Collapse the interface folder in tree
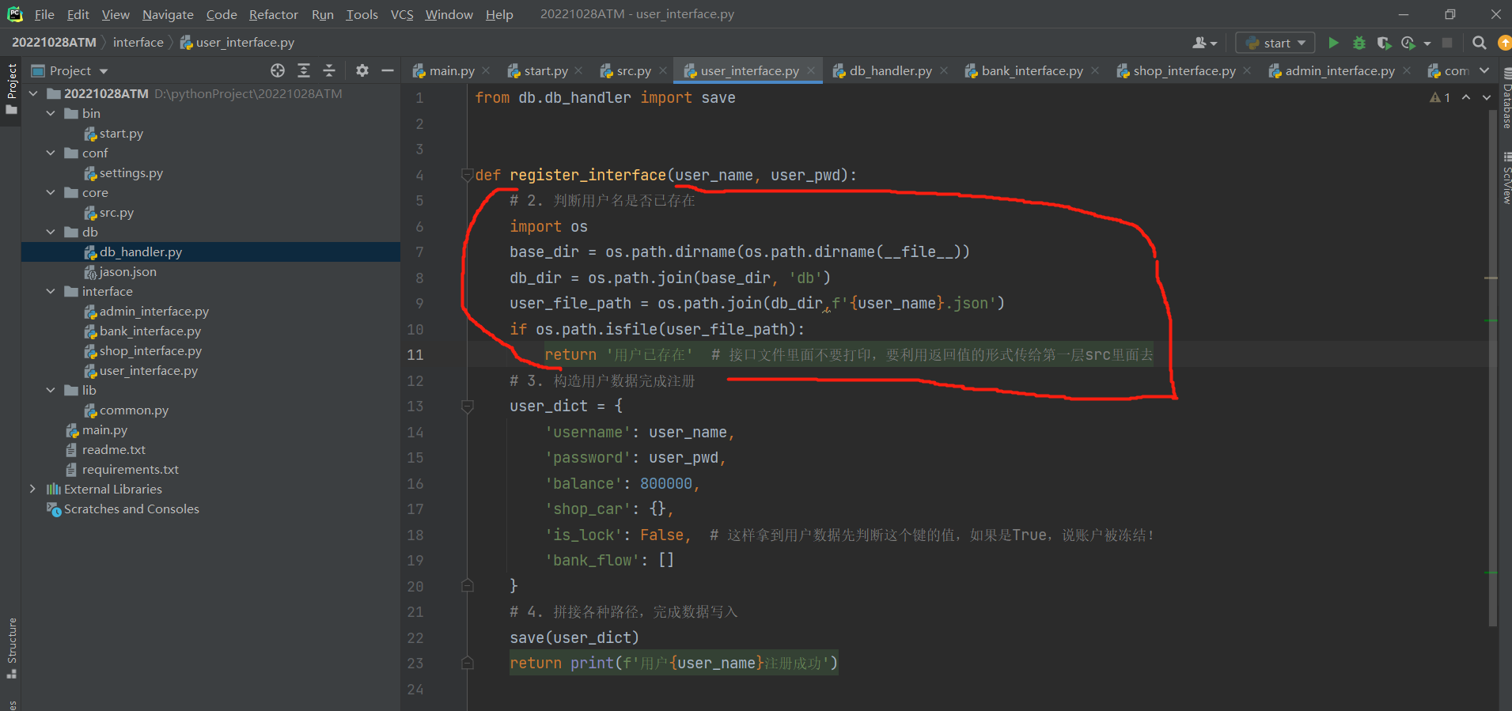1512x711 pixels. (x=51, y=291)
